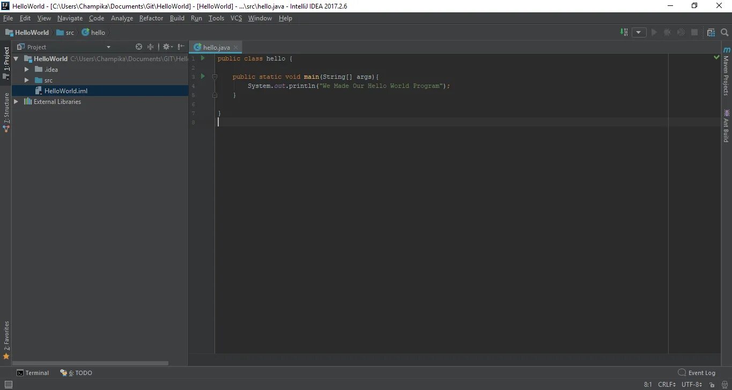Click the Search Everywhere magnifier icon
Viewport: 732px width, 390px height.
tap(724, 32)
